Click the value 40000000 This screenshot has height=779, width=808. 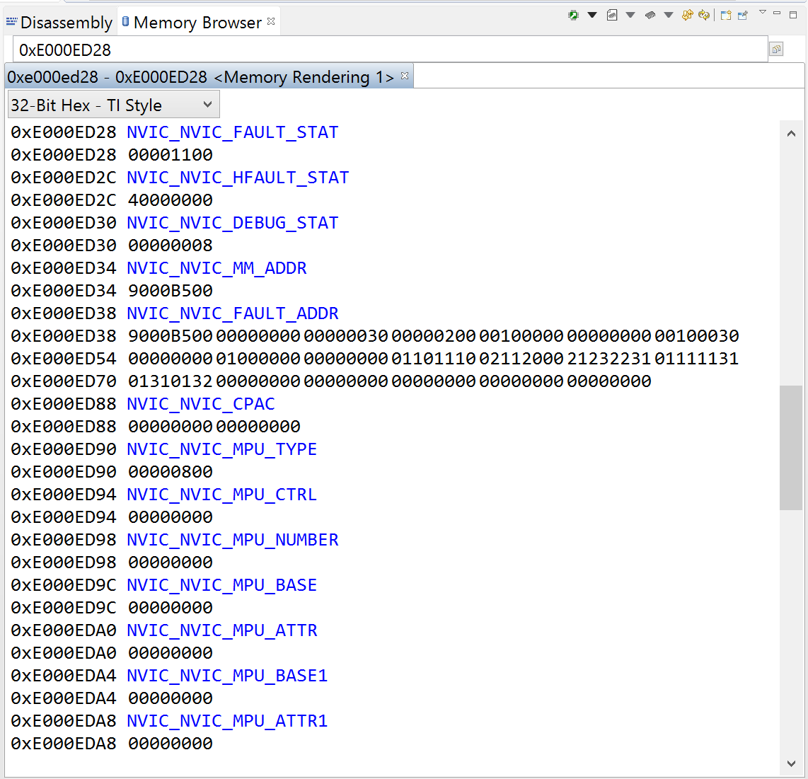[170, 200]
